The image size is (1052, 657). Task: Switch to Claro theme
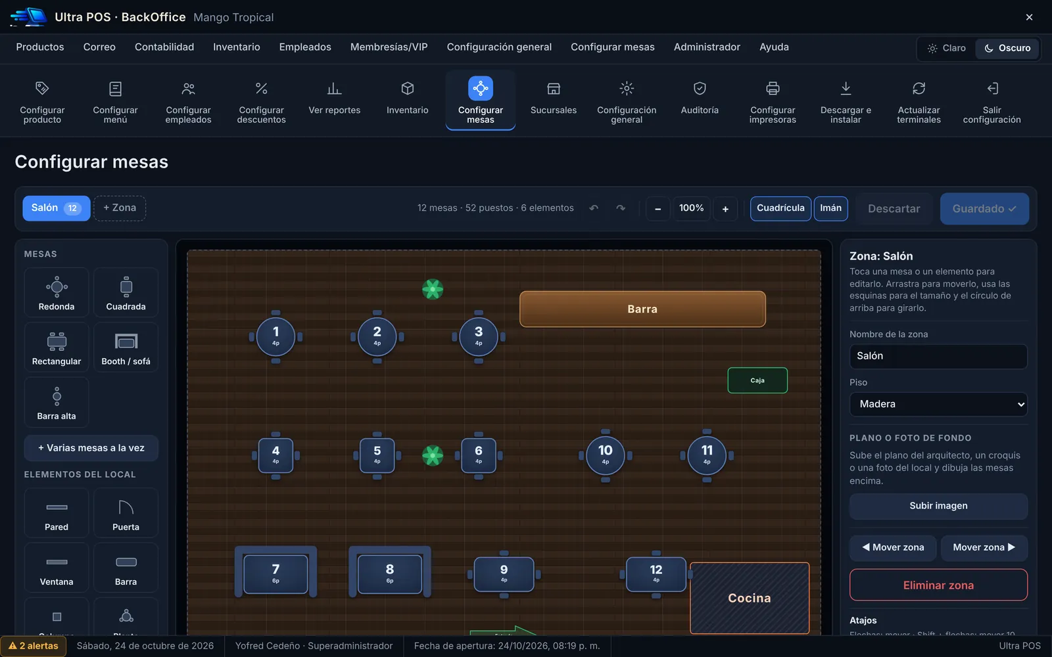coord(947,48)
